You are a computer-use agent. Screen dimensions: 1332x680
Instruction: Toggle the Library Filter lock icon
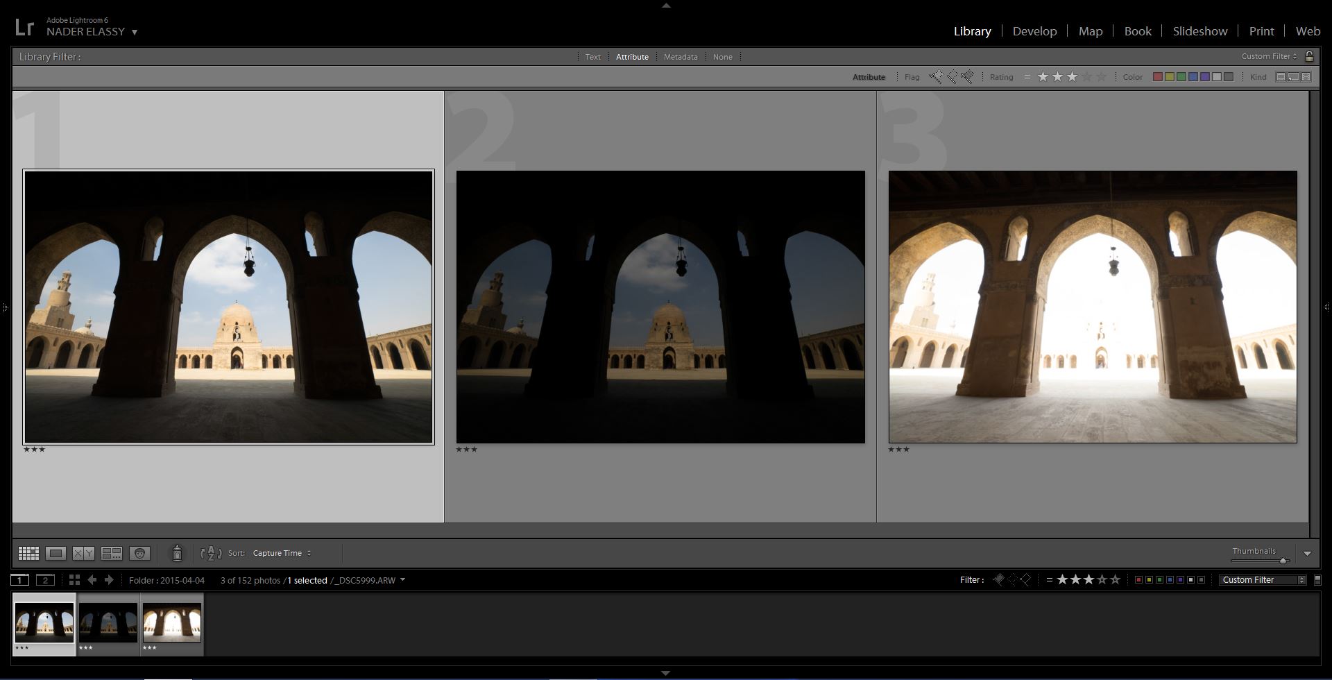coord(1309,56)
